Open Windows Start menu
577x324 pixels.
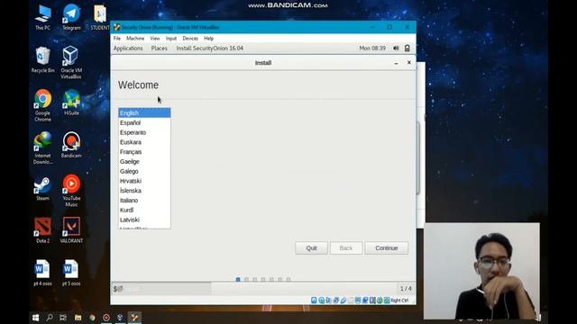coord(35,318)
